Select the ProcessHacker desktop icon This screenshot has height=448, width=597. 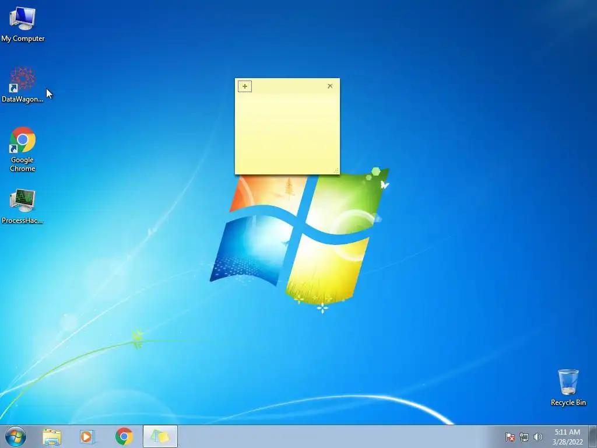coord(23,206)
